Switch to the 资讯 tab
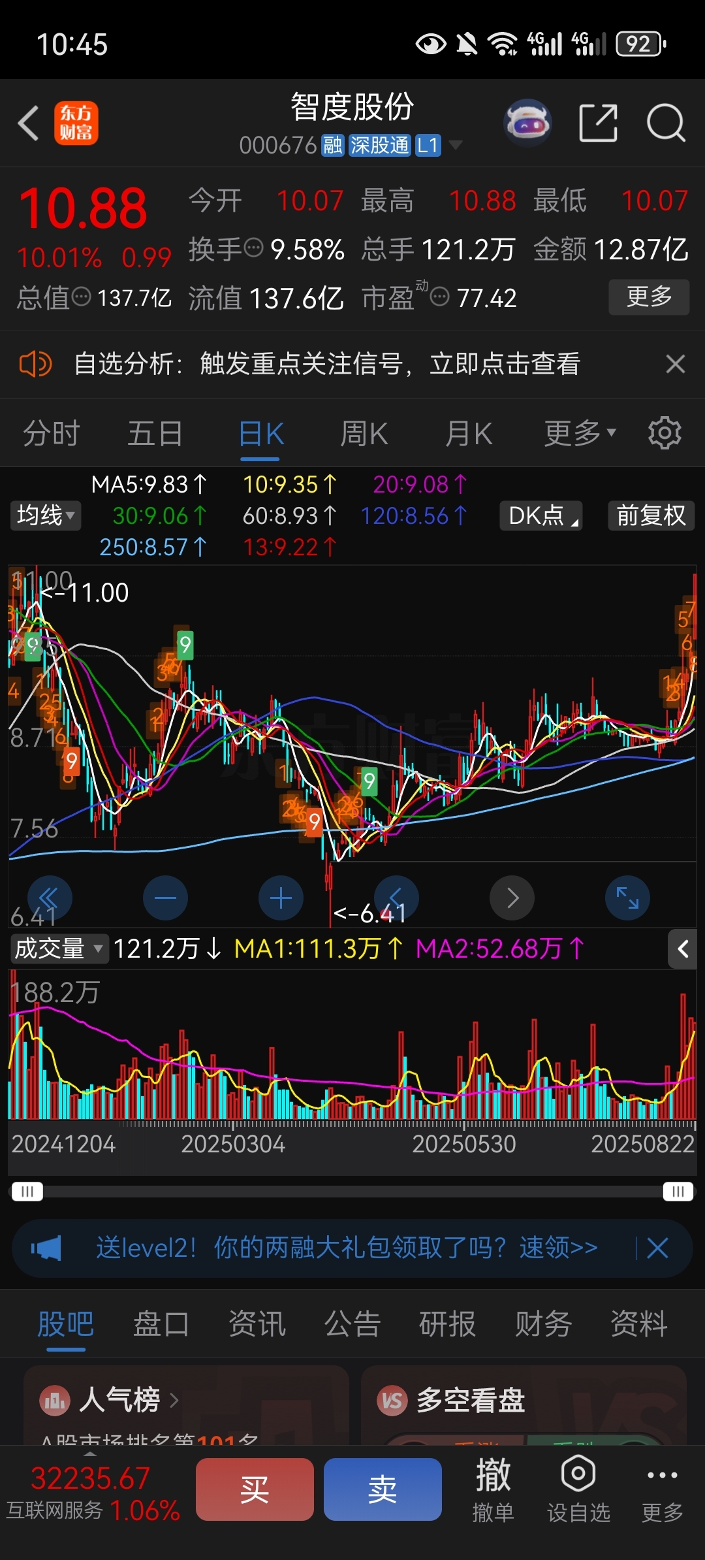Viewport: 705px width, 1560px height. click(257, 1325)
